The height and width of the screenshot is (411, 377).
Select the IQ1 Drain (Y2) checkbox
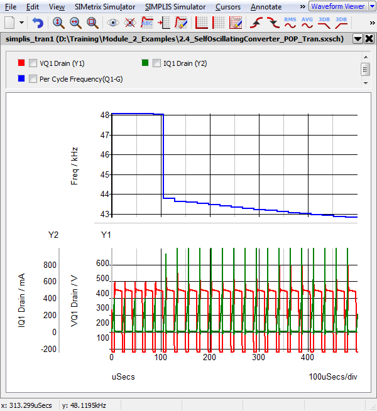coord(157,63)
